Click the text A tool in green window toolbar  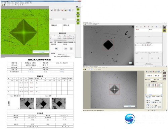(x=15, y=5)
